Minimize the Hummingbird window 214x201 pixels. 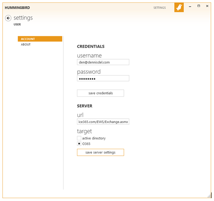pyautogui.click(x=190, y=6)
